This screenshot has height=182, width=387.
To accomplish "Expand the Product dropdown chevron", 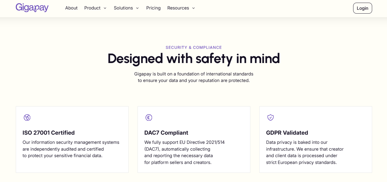I will [x=105, y=8].
